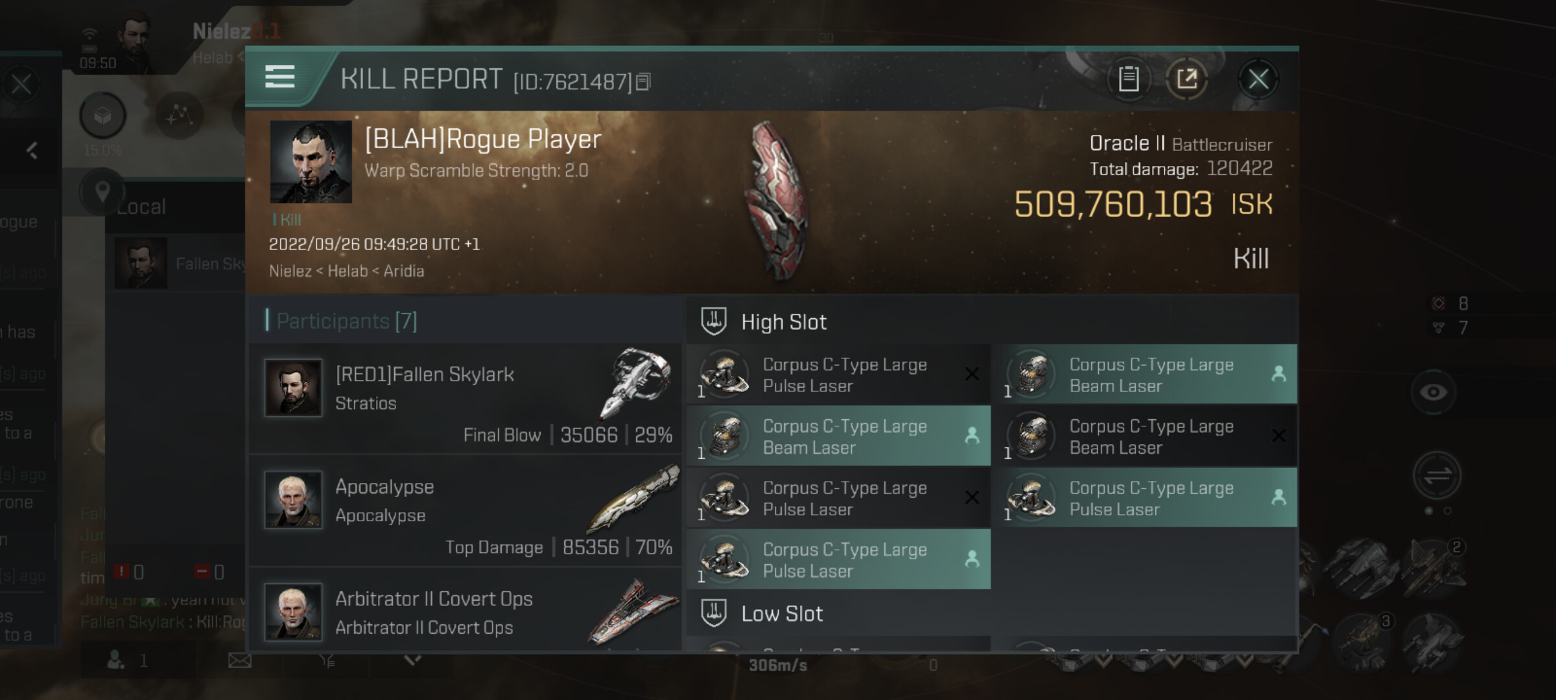Open the kill report hamburger menu
The image size is (1556, 700).
point(280,76)
